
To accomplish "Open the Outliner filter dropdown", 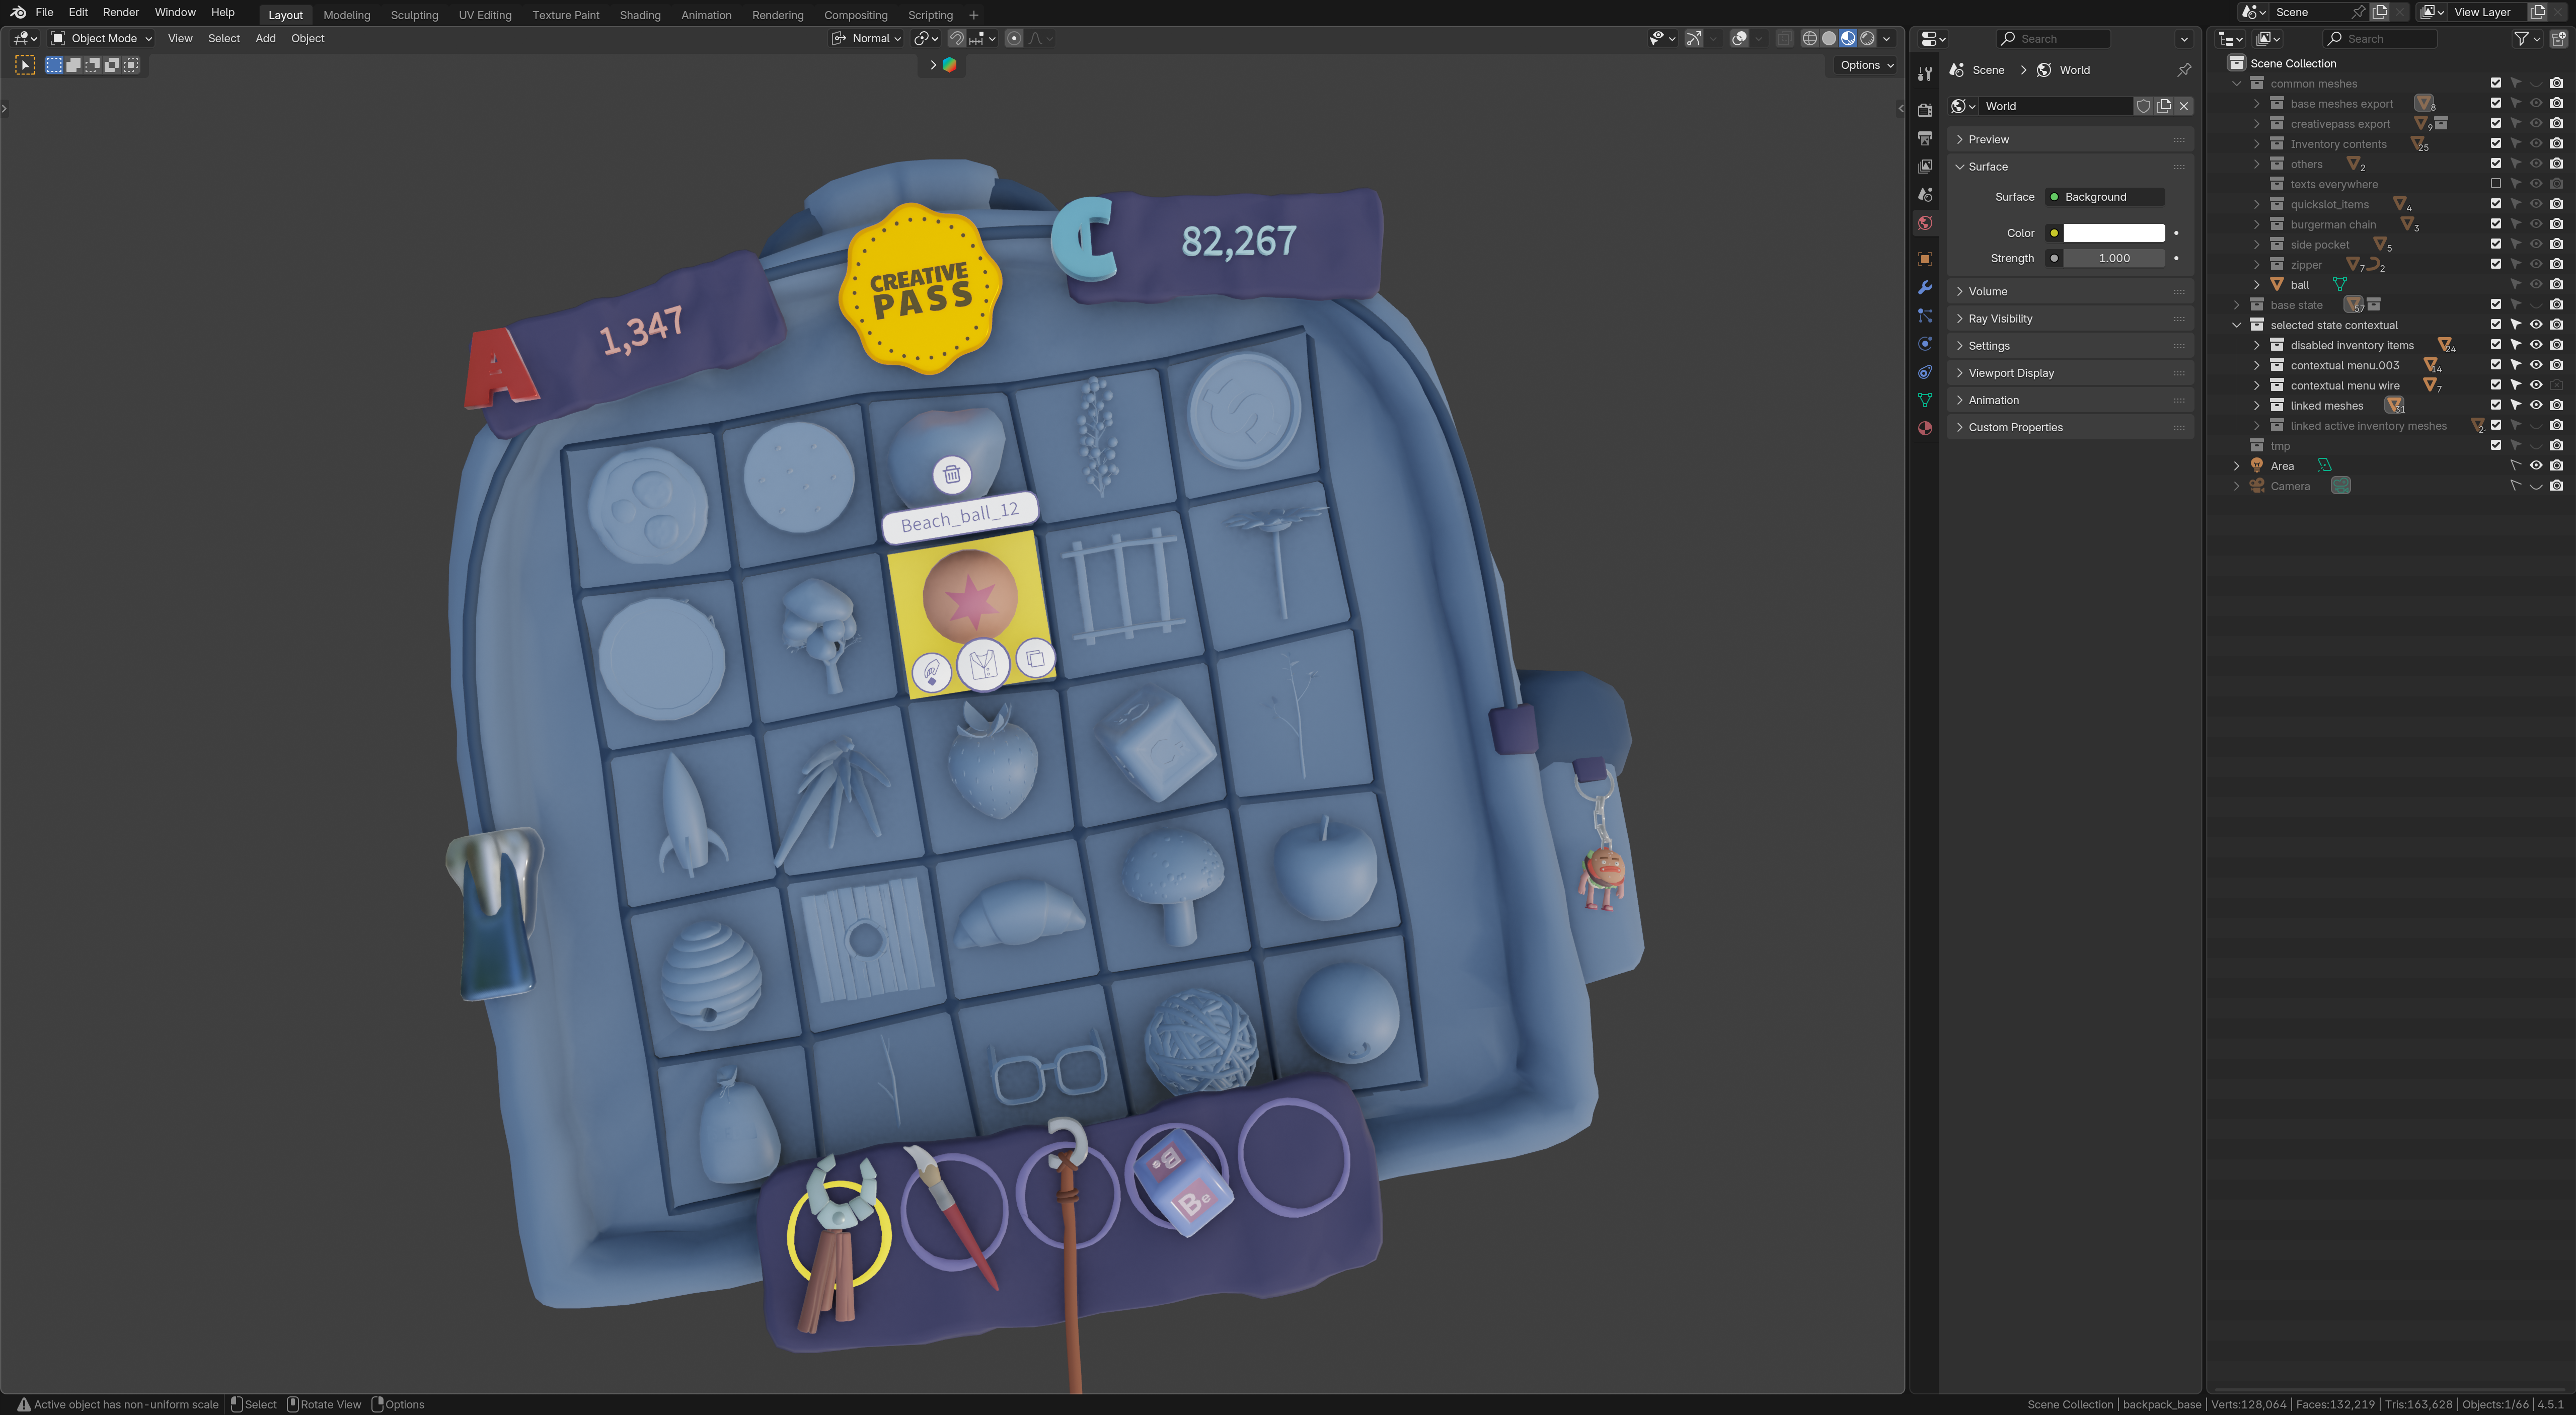I will 2527,38.
